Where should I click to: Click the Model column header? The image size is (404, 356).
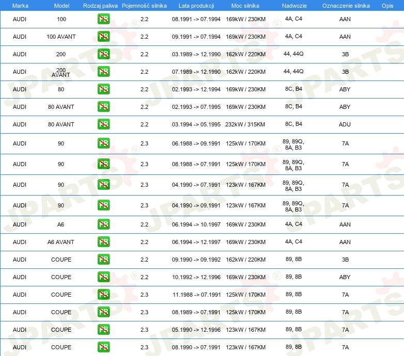pyautogui.click(x=61, y=5)
